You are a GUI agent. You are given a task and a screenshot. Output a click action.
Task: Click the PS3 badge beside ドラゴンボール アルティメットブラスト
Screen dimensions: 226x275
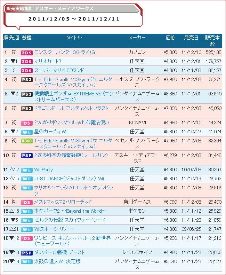(27, 109)
